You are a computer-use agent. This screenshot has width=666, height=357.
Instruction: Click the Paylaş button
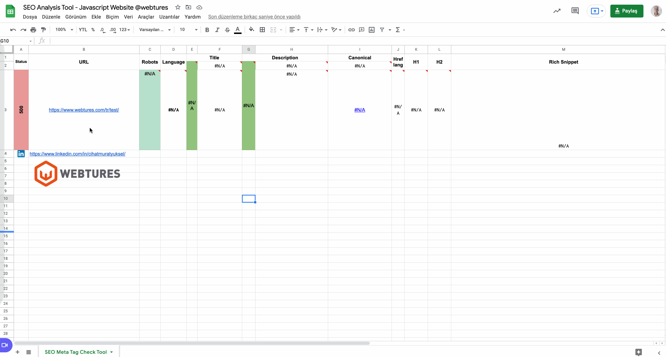pos(626,11)
